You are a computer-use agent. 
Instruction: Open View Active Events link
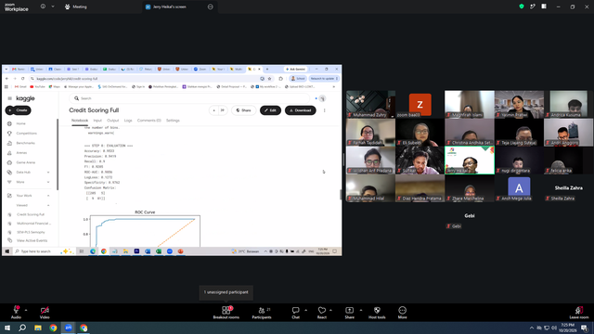click(32, 240)
